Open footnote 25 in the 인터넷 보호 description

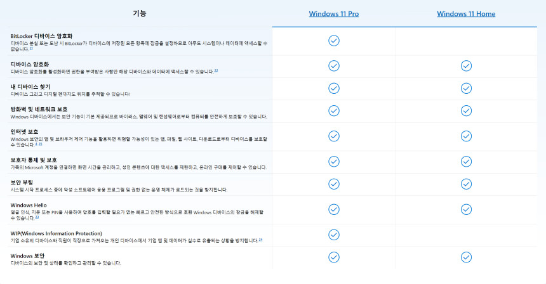tap(39, 144)
